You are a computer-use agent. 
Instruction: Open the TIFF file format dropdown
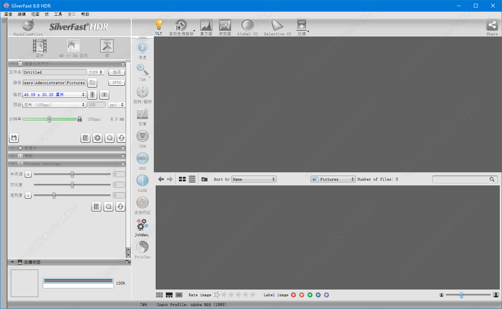click(x=96, y=72)
